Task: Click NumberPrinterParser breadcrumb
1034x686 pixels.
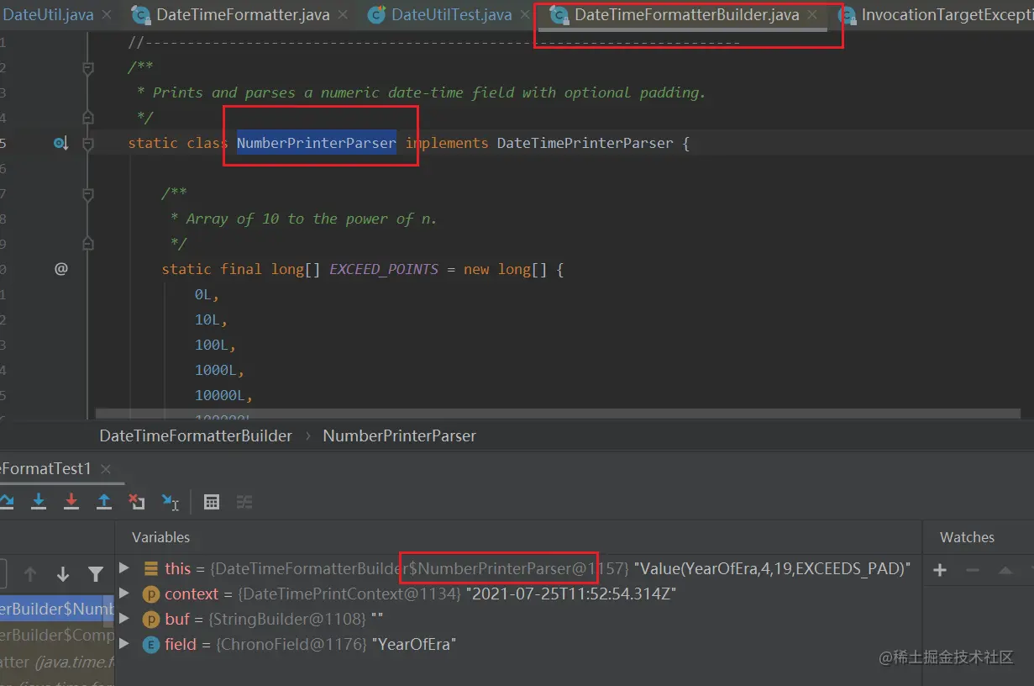Action: click(399, 435)
